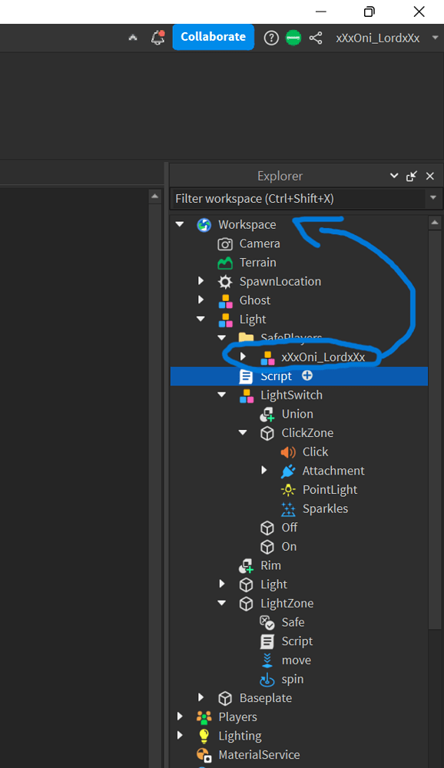Expand the SpawnLocation node
The height and width of the screenshot is (768, 444).
coord(201,281)
